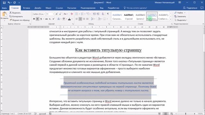Switch to Рецензирование tab
This screenshot has width=205, height=115.
(88, 8)
